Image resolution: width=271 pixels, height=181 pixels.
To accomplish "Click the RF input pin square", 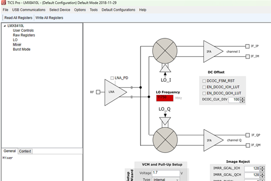I will pos(98,92).
